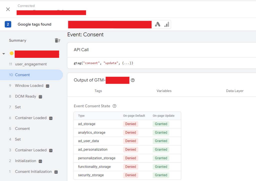
Task: Close the Tag Assistant debug panel
Action: coord(8,9)
